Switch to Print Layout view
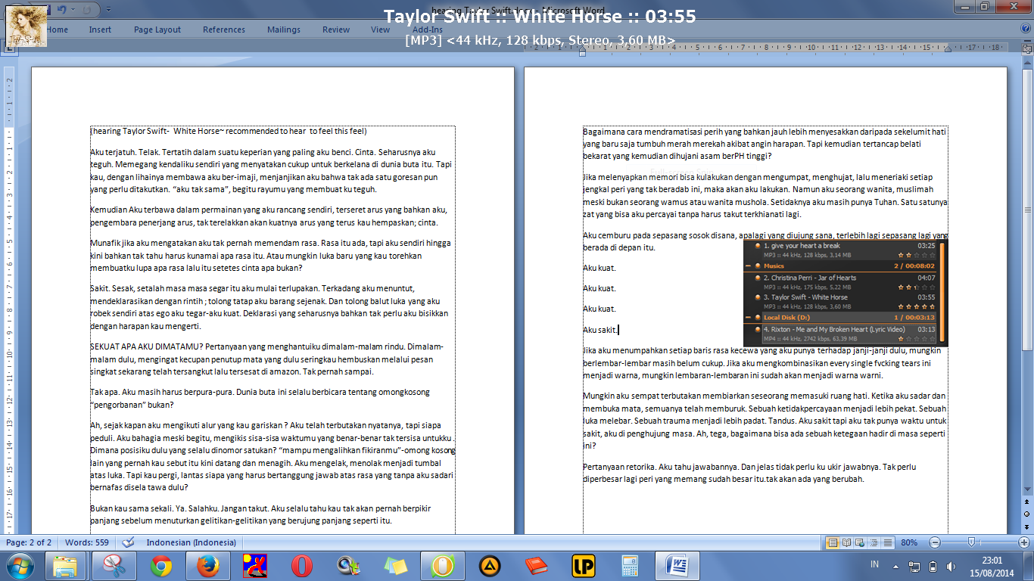Image resolution: width=1034 pixels, height=581 pixels. tap(833, 542)
